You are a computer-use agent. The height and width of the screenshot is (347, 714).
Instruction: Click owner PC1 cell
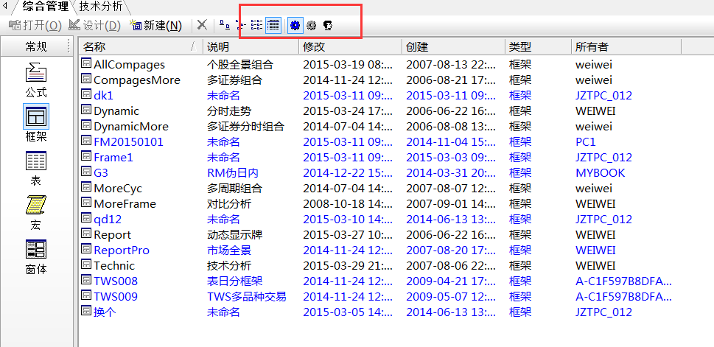tap(586, 141)
